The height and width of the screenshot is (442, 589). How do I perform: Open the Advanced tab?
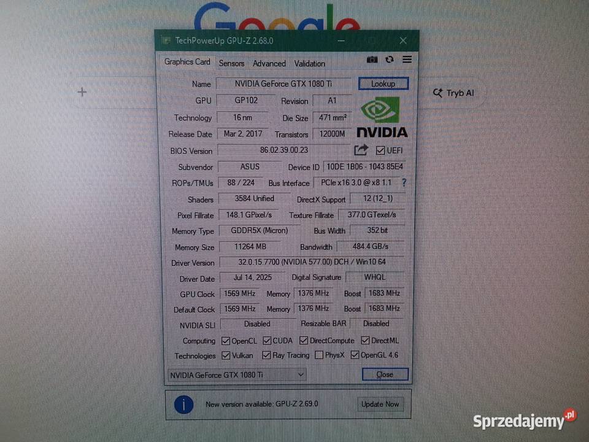point(269,63)
